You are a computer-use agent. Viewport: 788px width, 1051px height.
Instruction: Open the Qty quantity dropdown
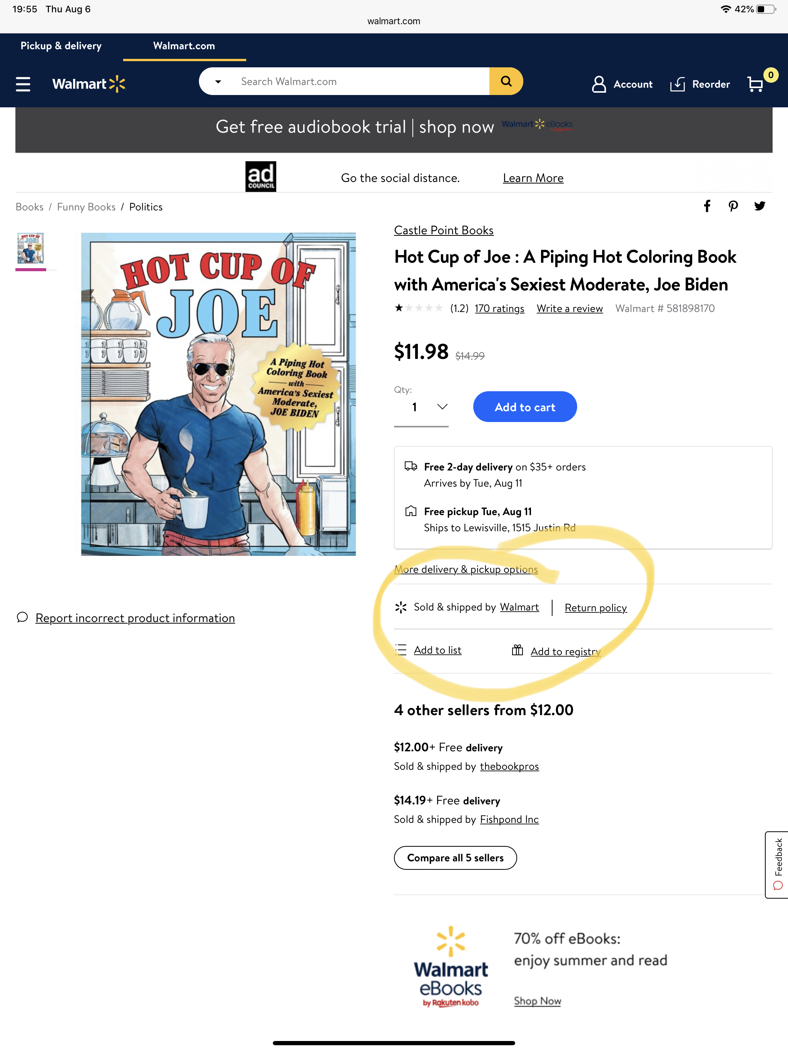pos(421,407)
